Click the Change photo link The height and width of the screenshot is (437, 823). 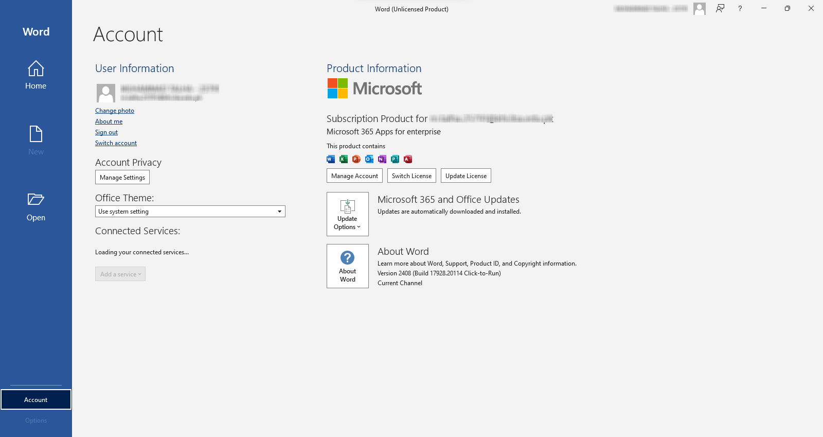115,111
